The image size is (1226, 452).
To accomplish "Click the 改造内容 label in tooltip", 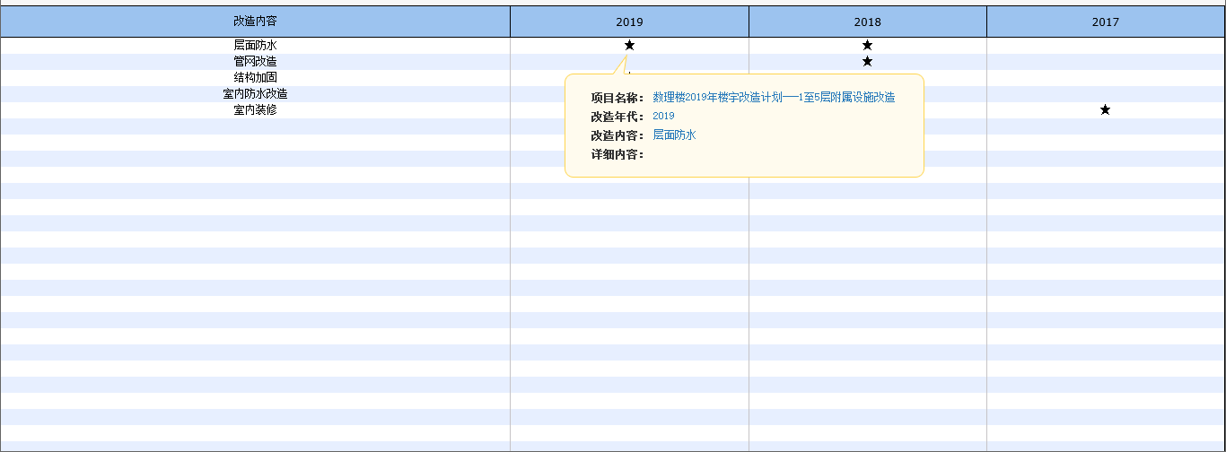I will click(617, 135).
